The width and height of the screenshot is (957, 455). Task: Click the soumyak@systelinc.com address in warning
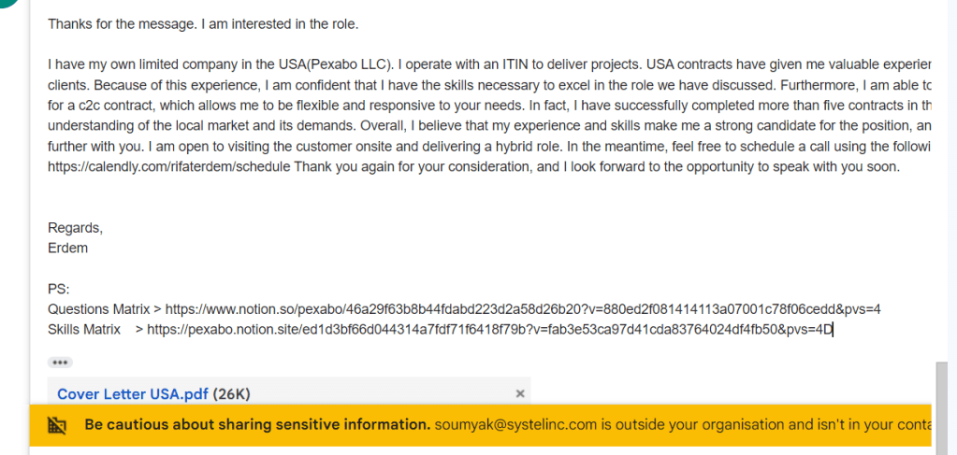[x=515, y=424]
